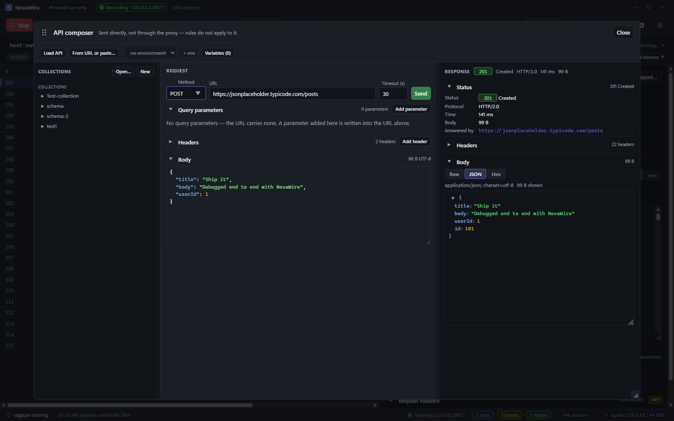674x421 pixels.
Task: Click the Load API button
Action: tap(53, 53)
